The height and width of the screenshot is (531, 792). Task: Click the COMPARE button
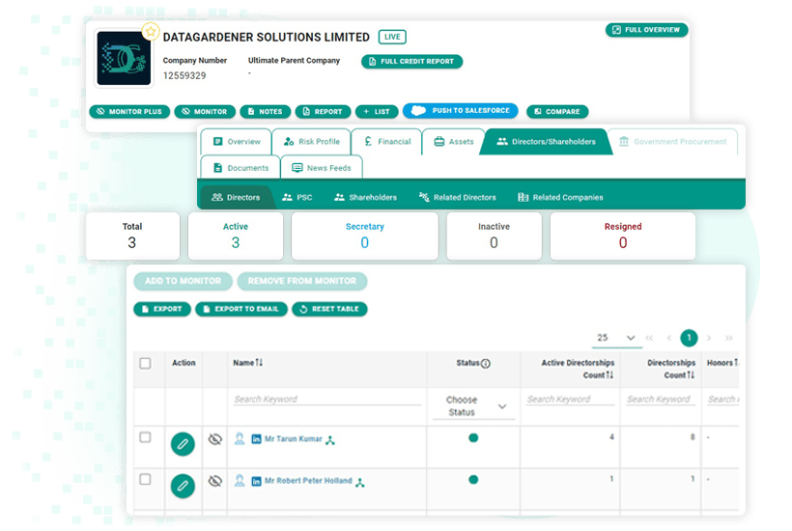557,112
